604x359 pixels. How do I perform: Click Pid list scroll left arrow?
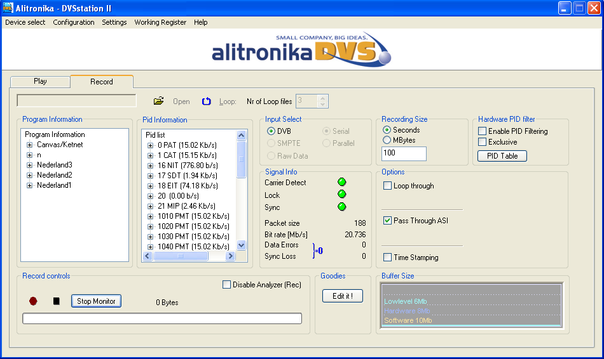[x=148, y=256]
